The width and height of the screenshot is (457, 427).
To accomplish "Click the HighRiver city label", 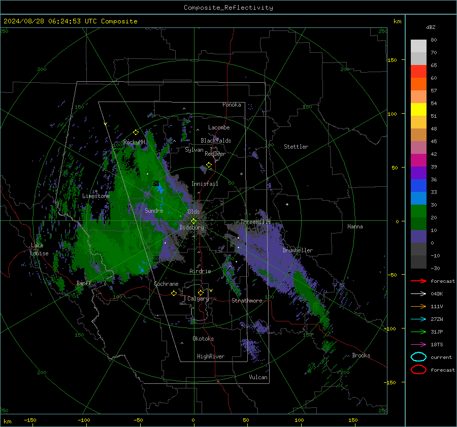I will (x=211, y=356).
